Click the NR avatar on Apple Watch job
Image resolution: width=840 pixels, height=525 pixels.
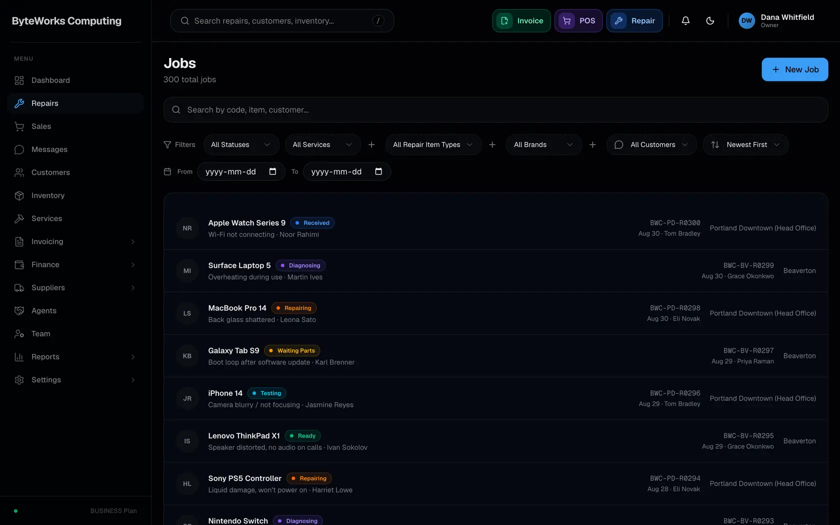coord(187,228)
